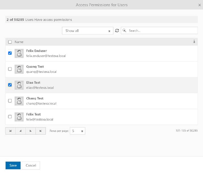This screenshot has height=174, width=203.
Task: Open the Rows per page dropdown
Action: (x=78, y=131)
